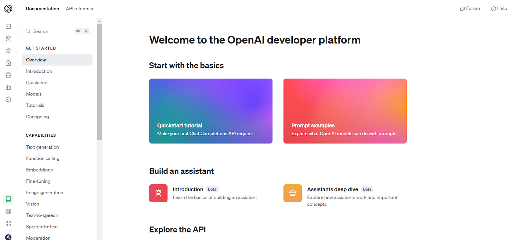Click the sidebar scrollbar up arrow
512x240 pixels.
100,21
